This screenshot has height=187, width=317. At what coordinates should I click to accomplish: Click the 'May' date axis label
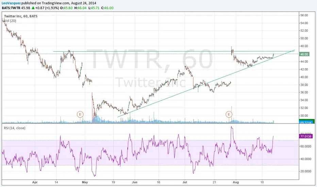click(x=85, y=182)
